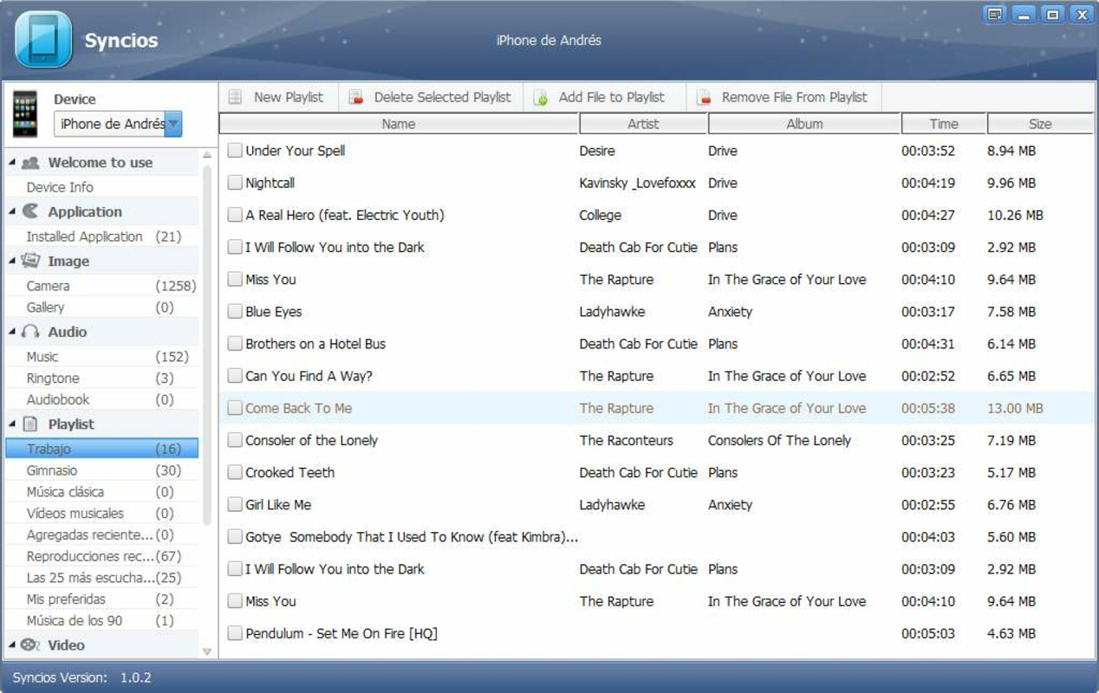This screenshot has width=1099, height=693.
Task: Click the Welcome to use people icon
Action: coord(30,163)
